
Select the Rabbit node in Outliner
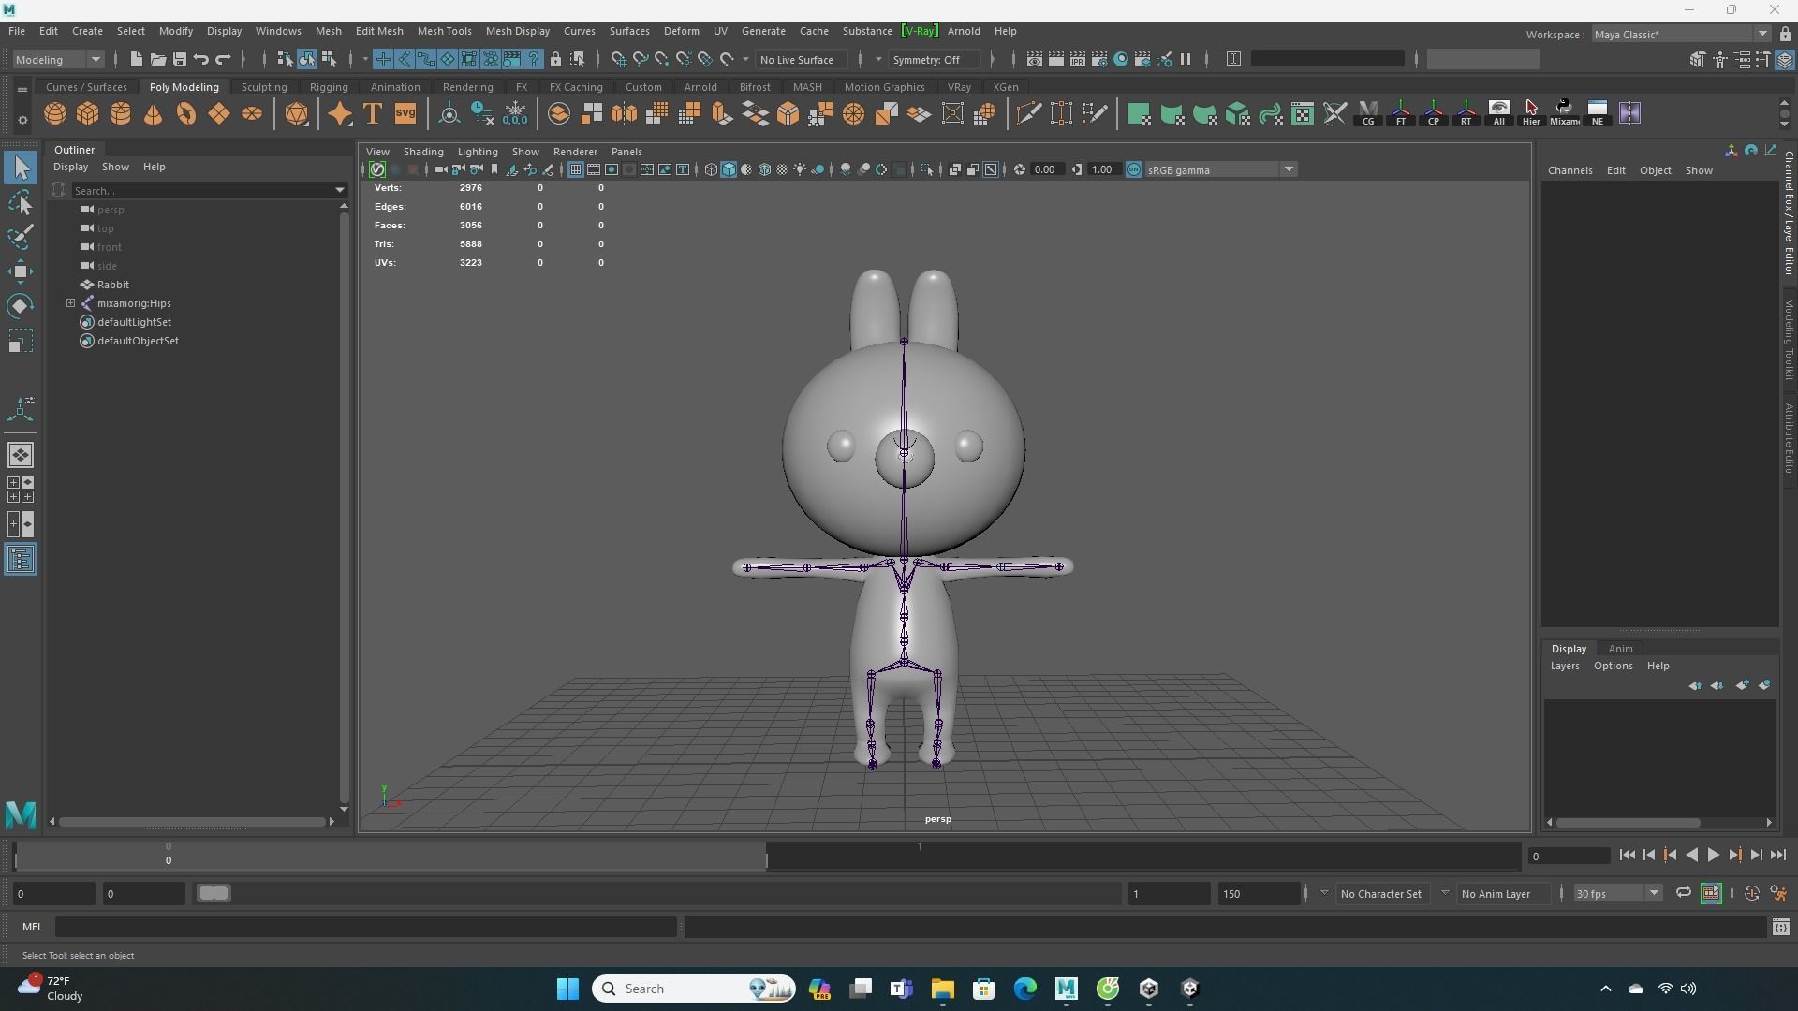112,285
